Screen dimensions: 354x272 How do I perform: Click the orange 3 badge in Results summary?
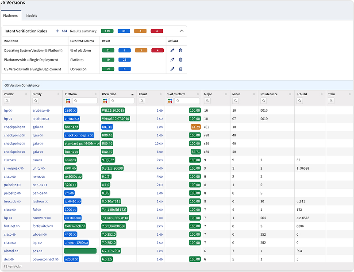pyautogui.click(x=141, y=31)
